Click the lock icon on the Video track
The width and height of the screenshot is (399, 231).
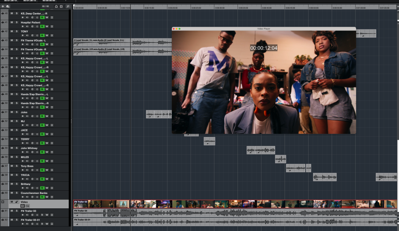click(17, 202)
